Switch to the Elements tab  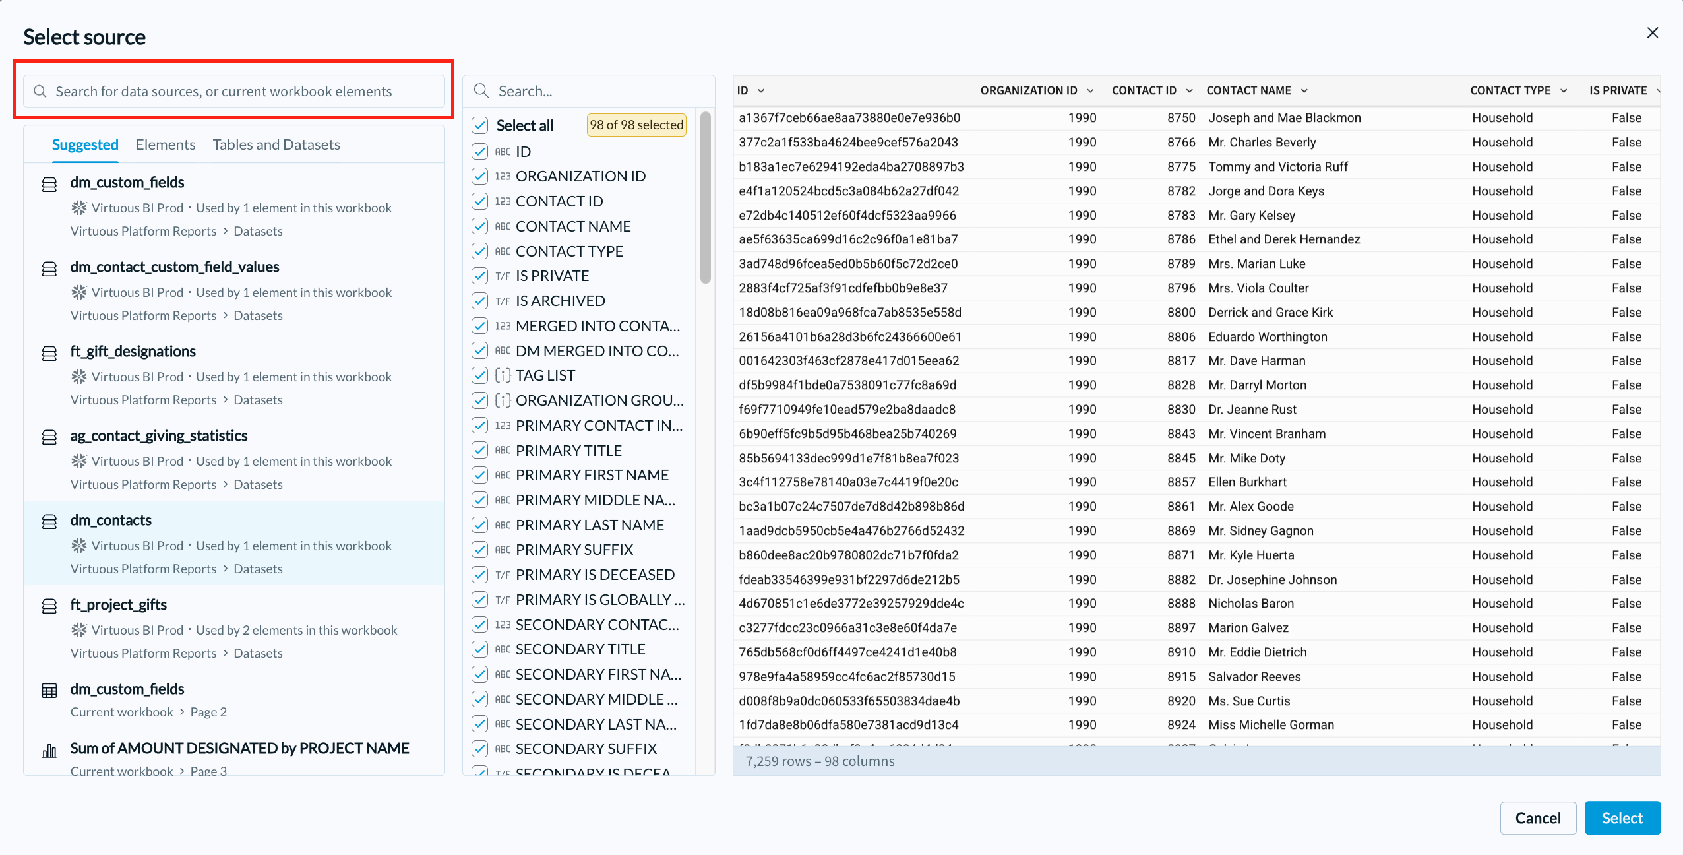[x=166, y=144]
